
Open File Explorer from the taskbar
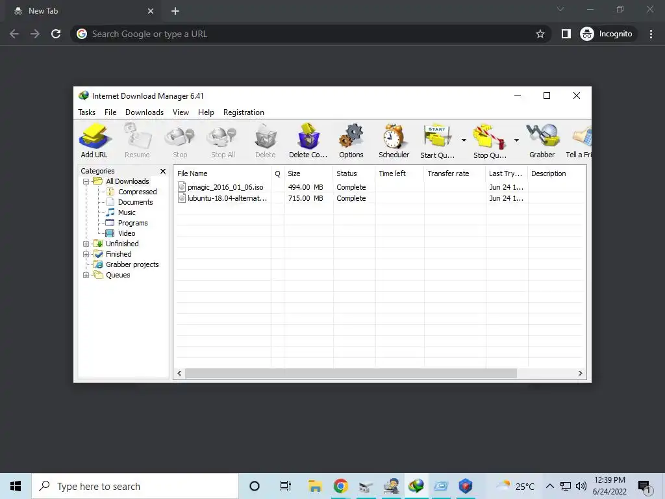(x=315, y=486)
